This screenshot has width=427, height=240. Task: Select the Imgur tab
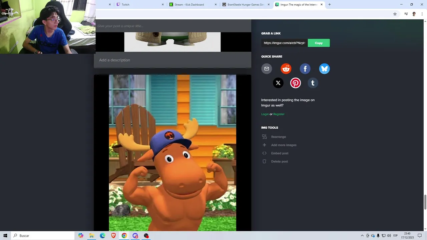[299, 5]
